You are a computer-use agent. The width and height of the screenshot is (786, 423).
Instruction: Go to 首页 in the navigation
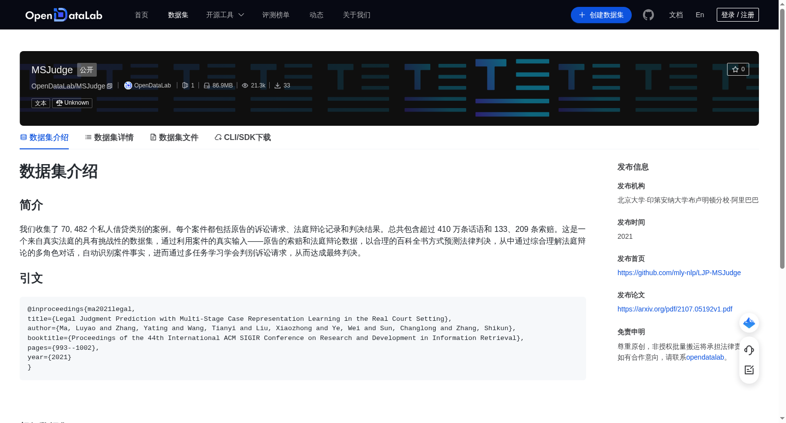pyautogui.click(x=141, y=15)
